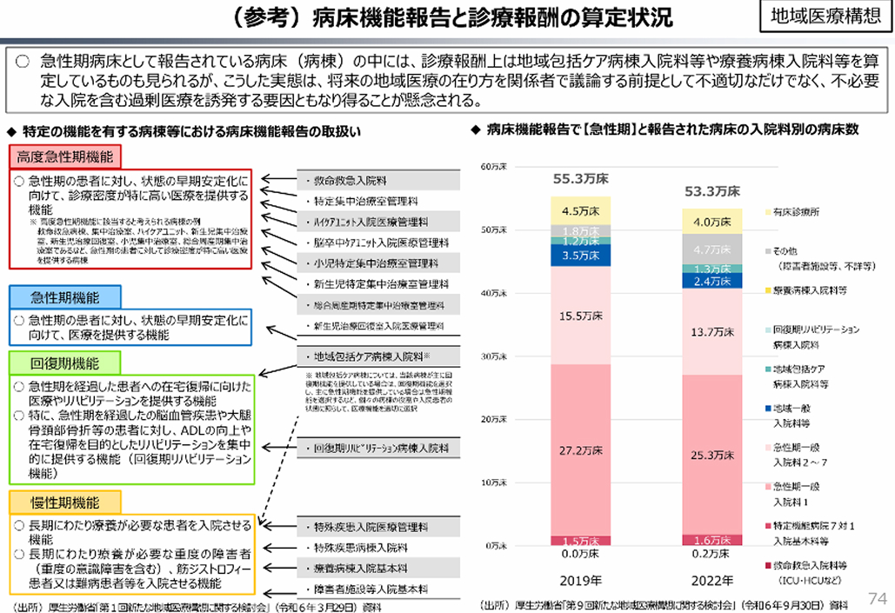Click the 救命救急入院料 list row
The image size is (895, 613).
378,180
